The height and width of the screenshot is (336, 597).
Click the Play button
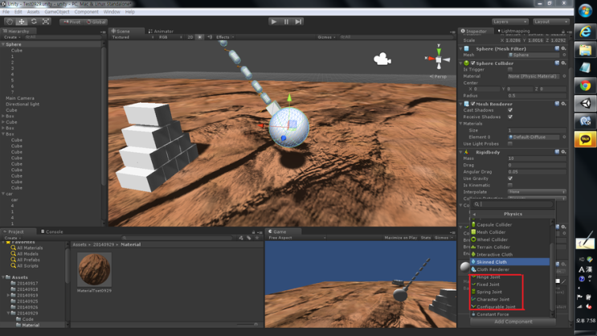click(x=274, y=22)
